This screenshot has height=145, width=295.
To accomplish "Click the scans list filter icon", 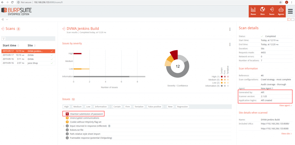I will coord(4,38).
